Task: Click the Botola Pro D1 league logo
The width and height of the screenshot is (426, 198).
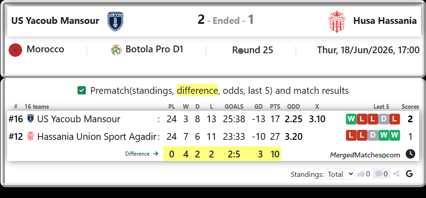Action: [x=116, y=50]
